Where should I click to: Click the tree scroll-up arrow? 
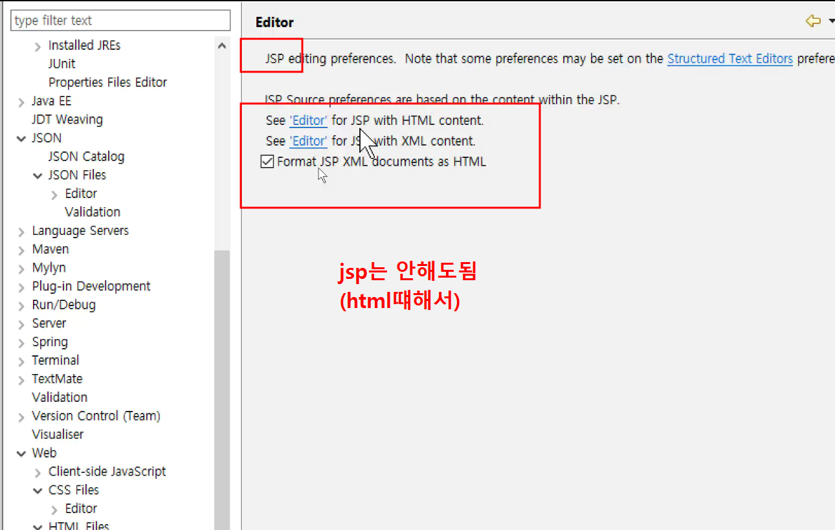click(222, 46)
